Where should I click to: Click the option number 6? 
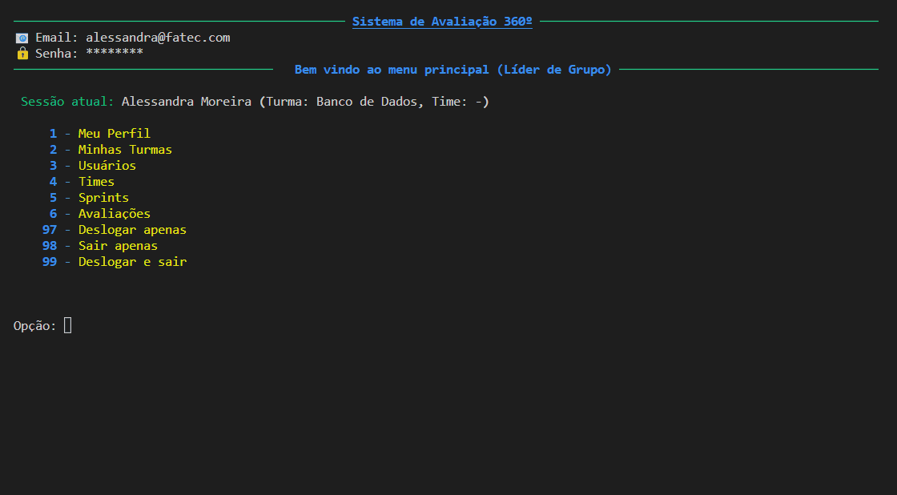[53, 214]
